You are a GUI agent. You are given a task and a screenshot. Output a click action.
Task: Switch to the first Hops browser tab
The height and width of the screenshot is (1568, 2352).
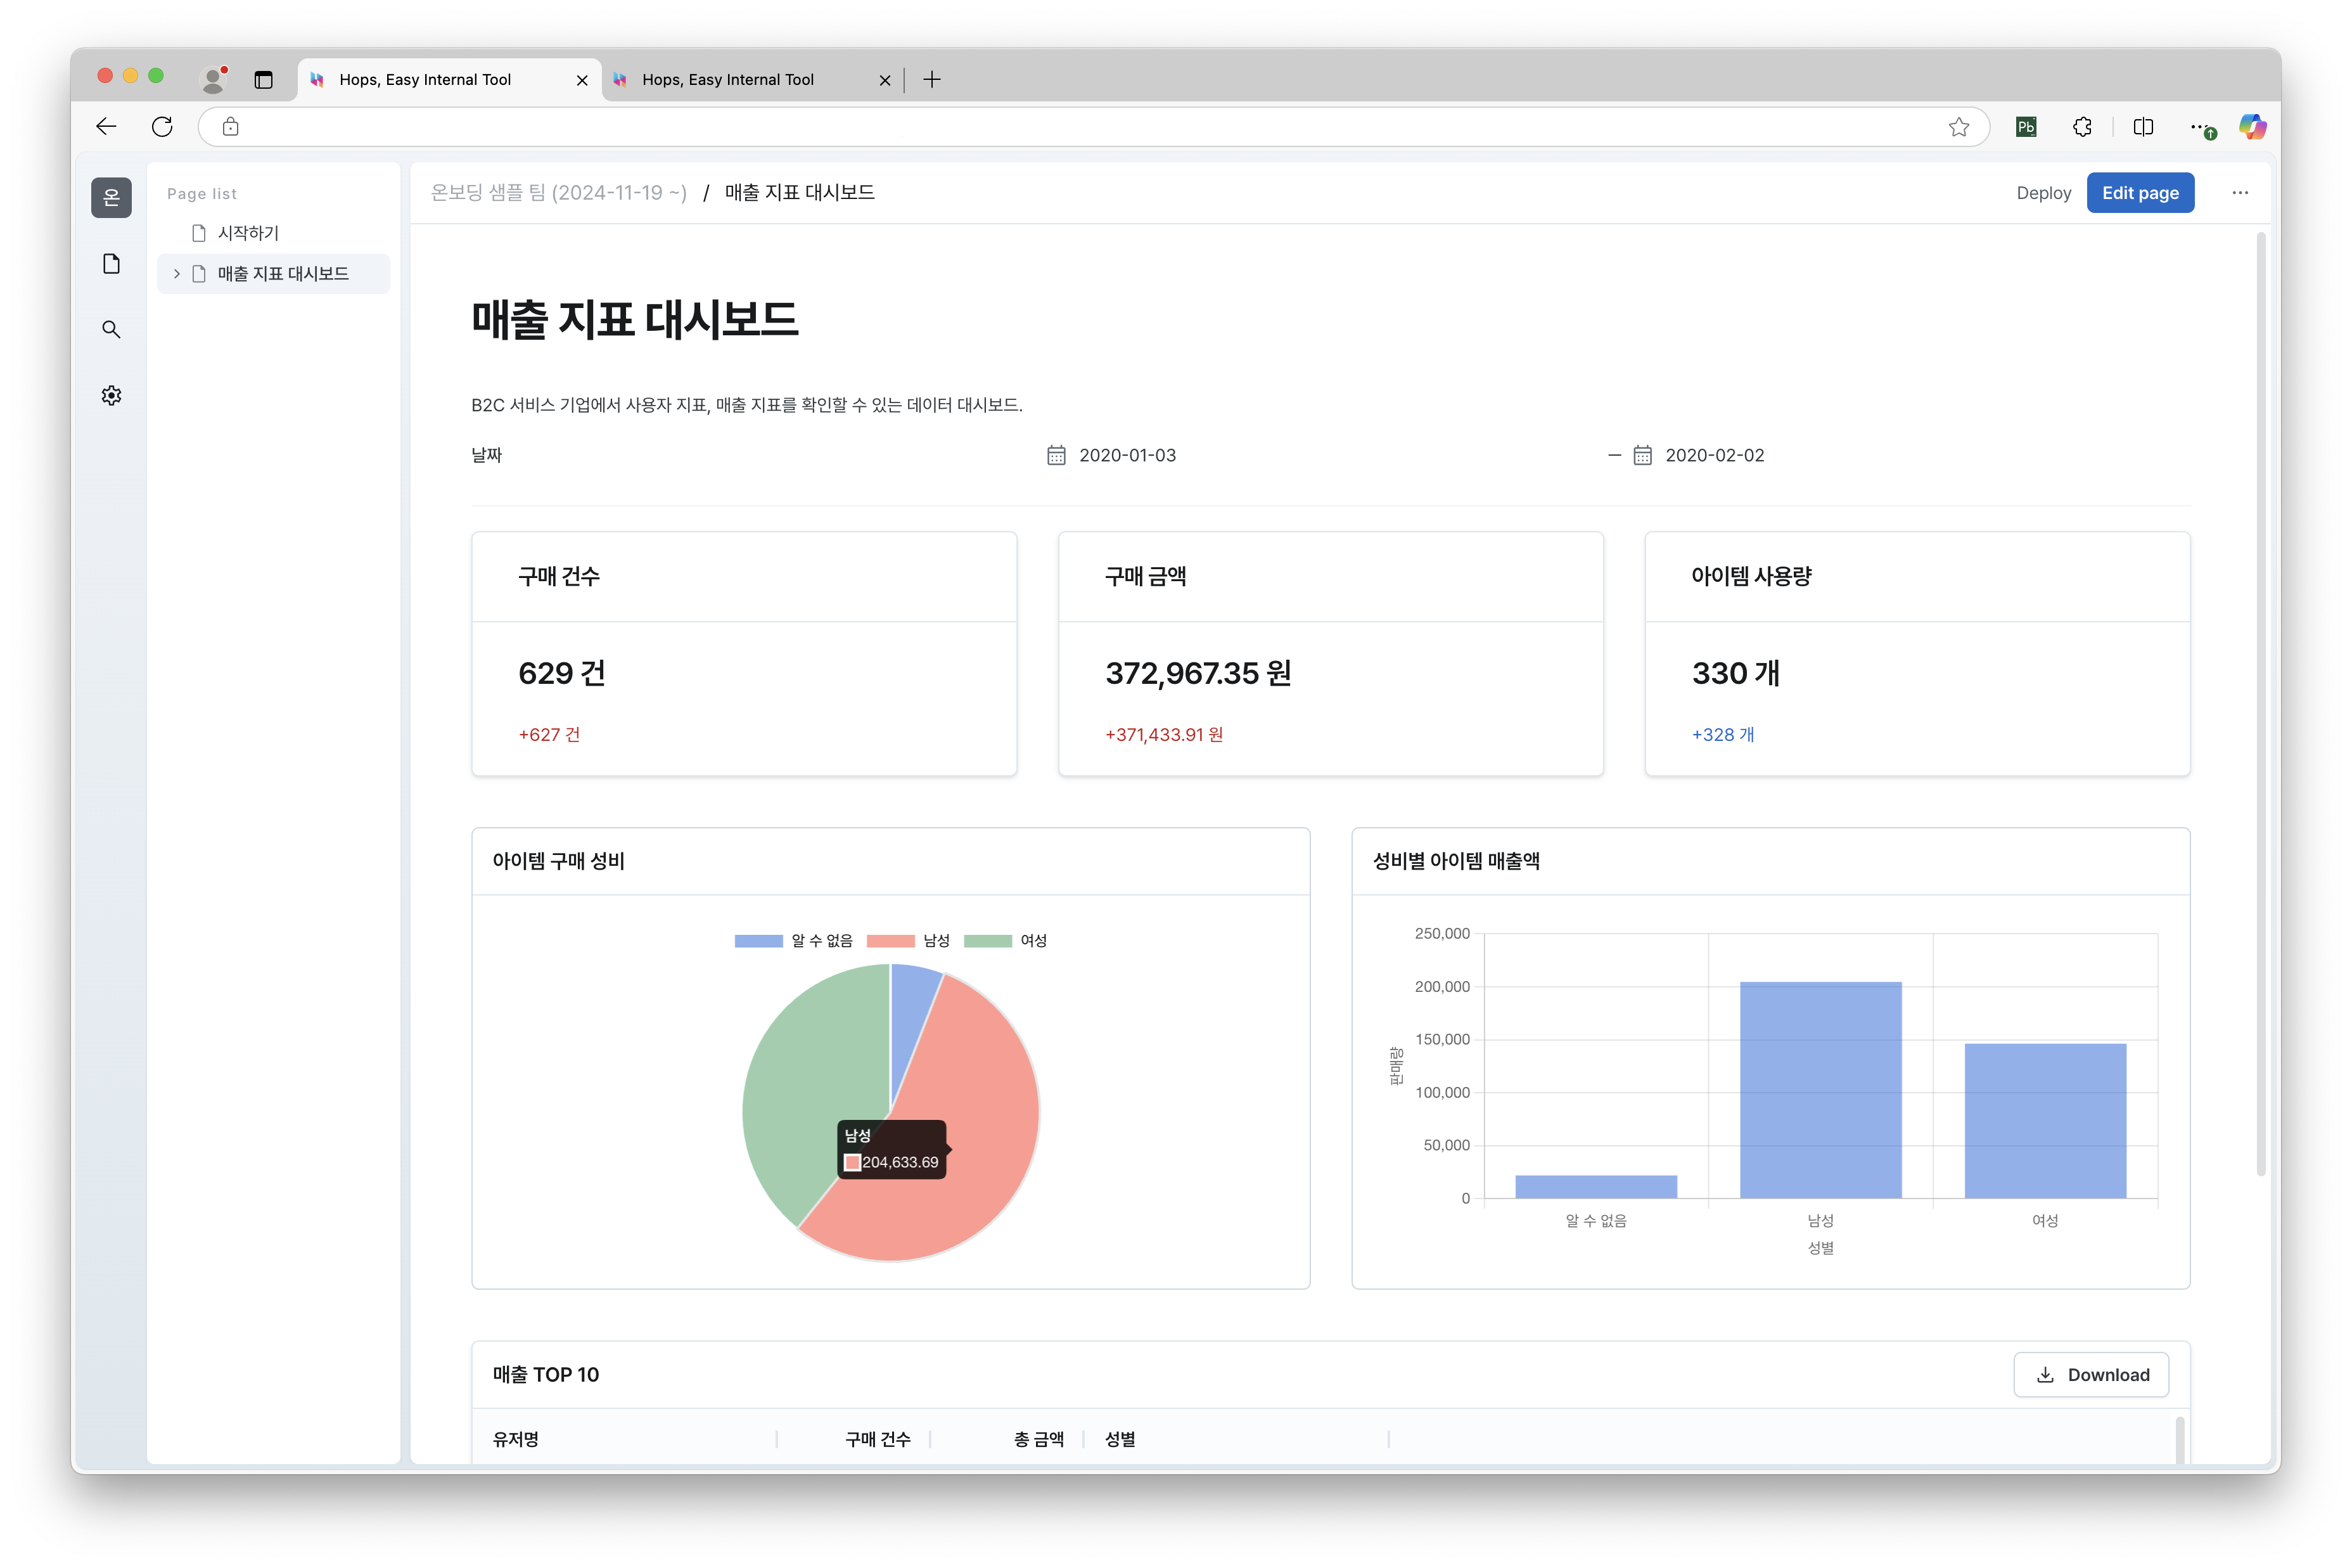tap(449, 80)
